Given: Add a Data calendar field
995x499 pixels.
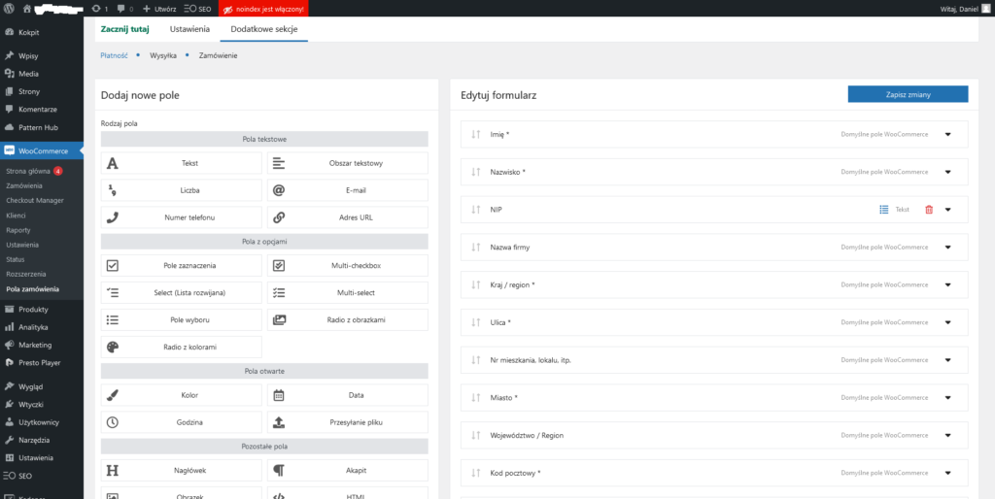Looking at the screenshot, I should point(348,395).
